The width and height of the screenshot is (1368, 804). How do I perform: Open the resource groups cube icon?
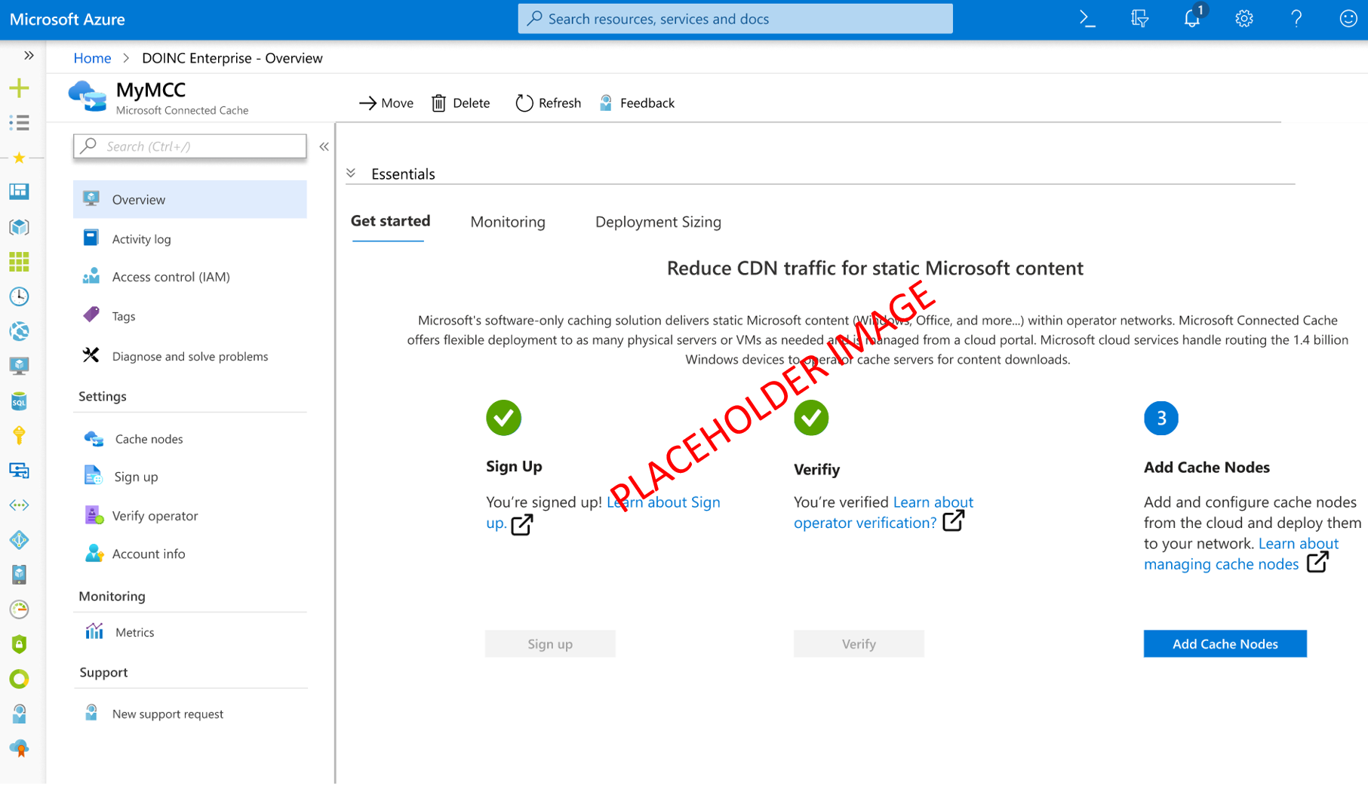[x=19, y=227]
